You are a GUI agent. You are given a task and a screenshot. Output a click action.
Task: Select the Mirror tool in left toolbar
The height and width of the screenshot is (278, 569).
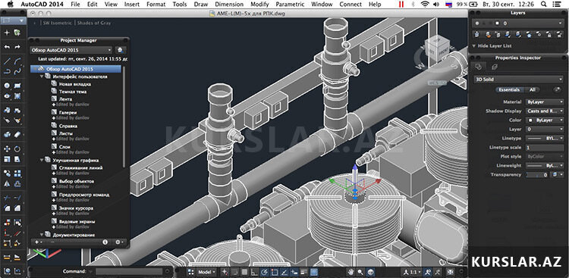tap(7, 184)
